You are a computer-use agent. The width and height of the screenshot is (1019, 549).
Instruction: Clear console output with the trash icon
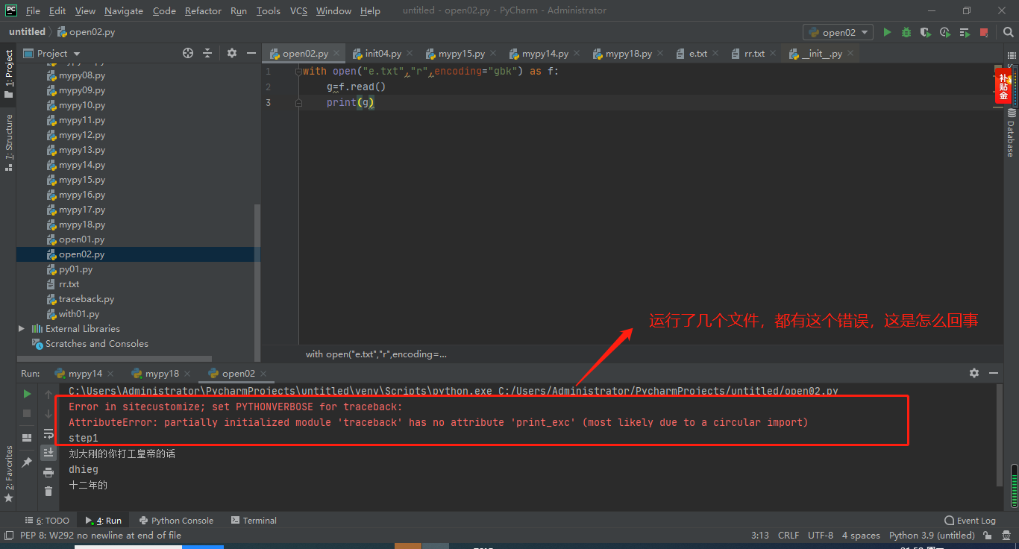point(48,492)
